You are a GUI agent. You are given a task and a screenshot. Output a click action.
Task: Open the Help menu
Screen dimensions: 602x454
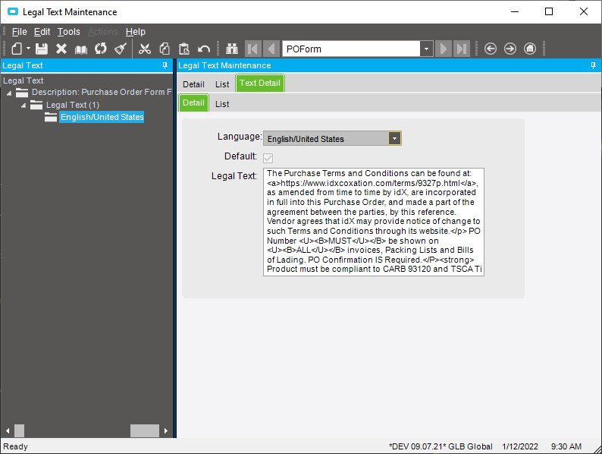pos(136,32)
